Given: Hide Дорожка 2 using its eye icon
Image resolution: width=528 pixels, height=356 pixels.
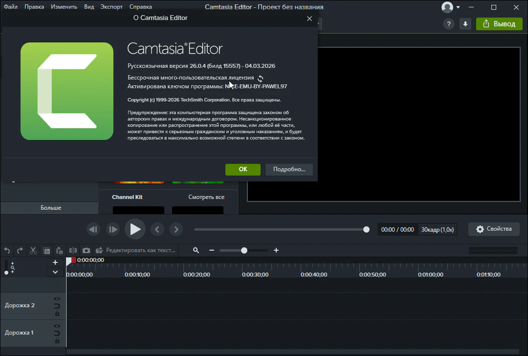Looking at the screenshot, I should [57, 298].
